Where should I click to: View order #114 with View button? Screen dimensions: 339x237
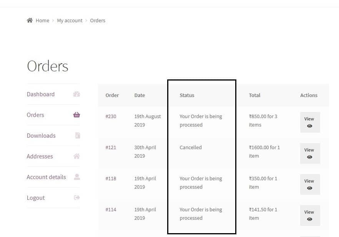tap(310, 216)
